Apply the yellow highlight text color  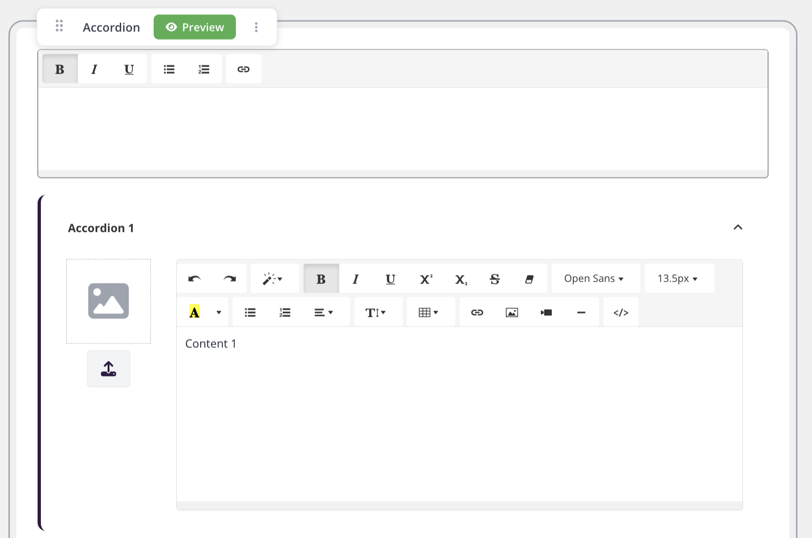point(195,312)
